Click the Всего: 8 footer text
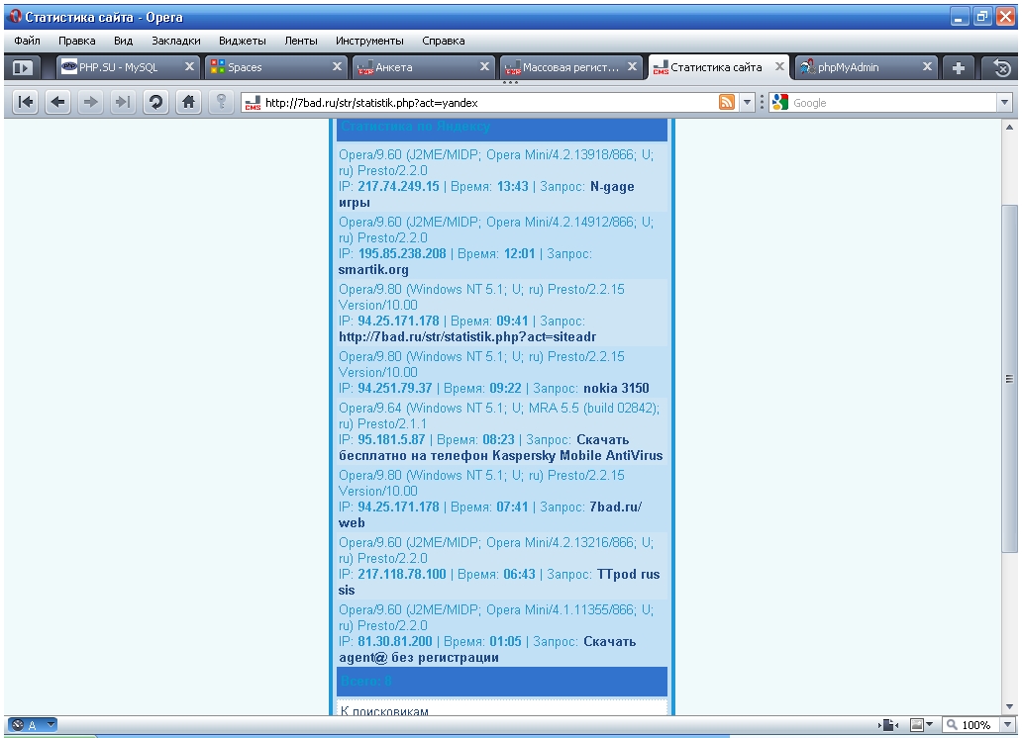The image size is (1022, 738). point(366,682)
